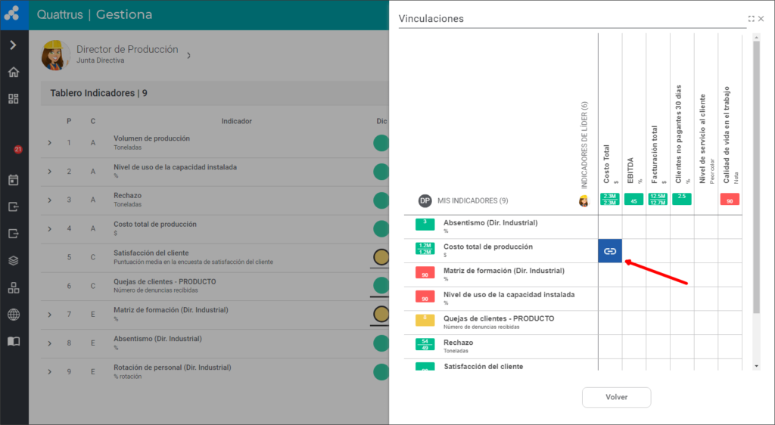Expand row 1 Volumen de producción
Viewport: 775px width, 425px height.
[49, 143]
